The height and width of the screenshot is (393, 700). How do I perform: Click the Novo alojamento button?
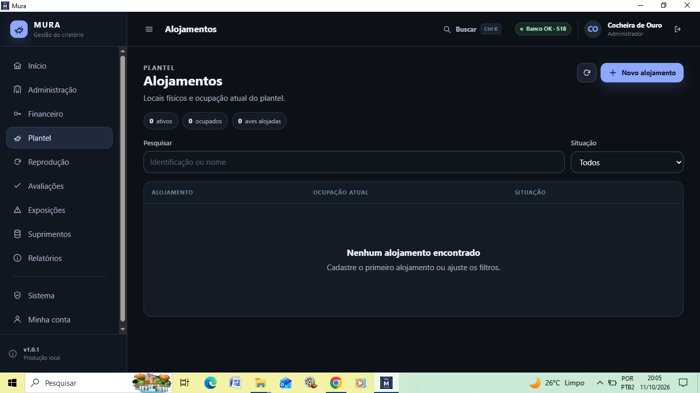coord(642,73)
